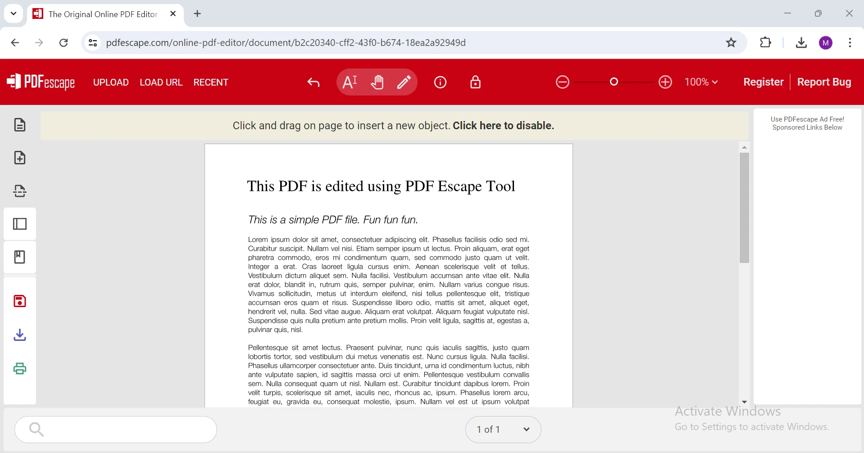Download the PDF with blue download icon
Screen dimensions: 864x453
click(20, 335)
